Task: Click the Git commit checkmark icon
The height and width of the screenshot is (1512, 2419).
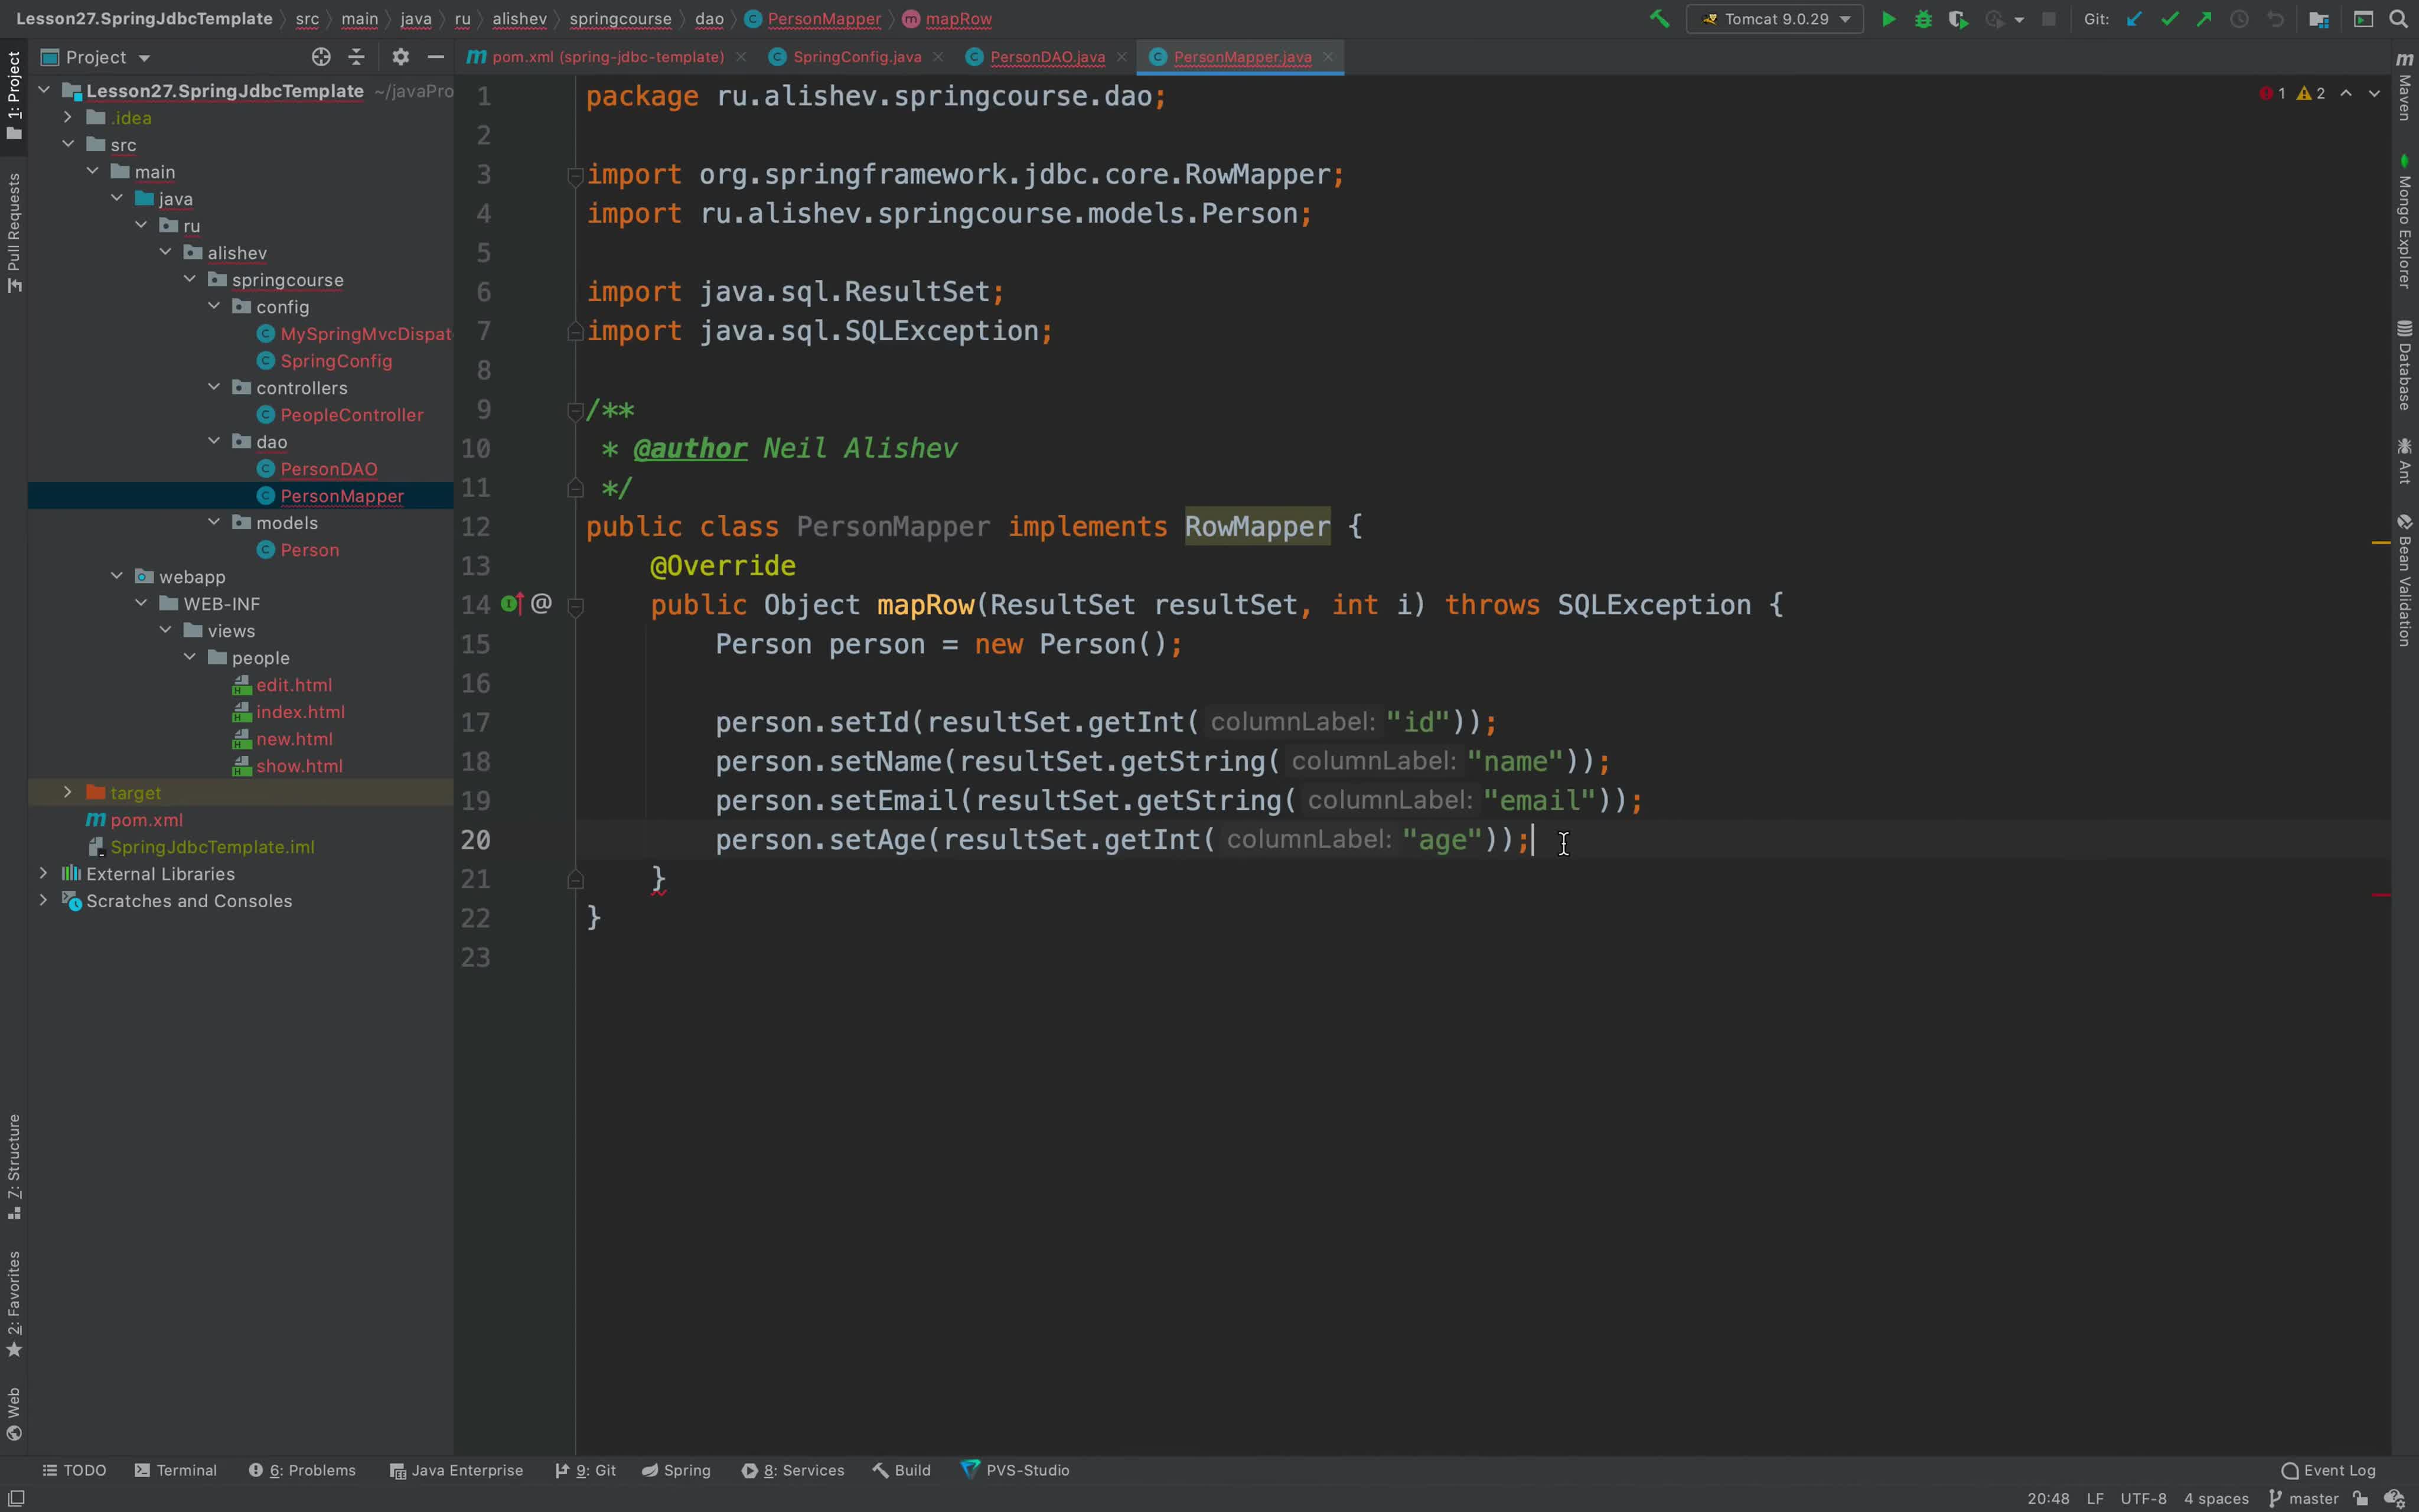Action: (2169, 19)
